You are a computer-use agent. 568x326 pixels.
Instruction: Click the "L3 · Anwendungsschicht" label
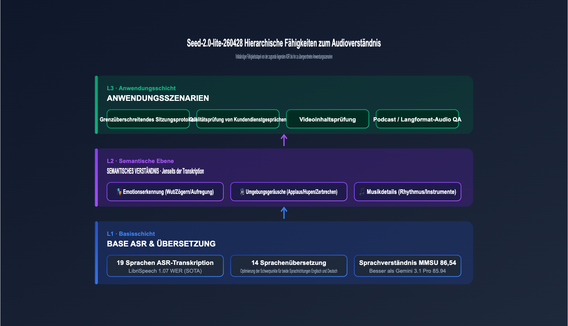coord(141,88)
